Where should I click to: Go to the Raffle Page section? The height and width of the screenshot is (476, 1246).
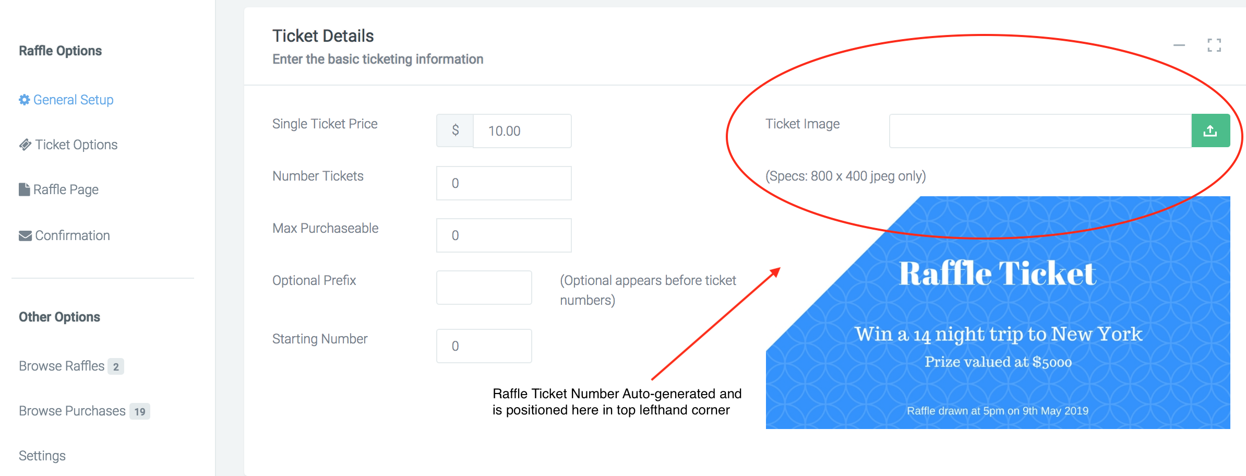[66, 189]
